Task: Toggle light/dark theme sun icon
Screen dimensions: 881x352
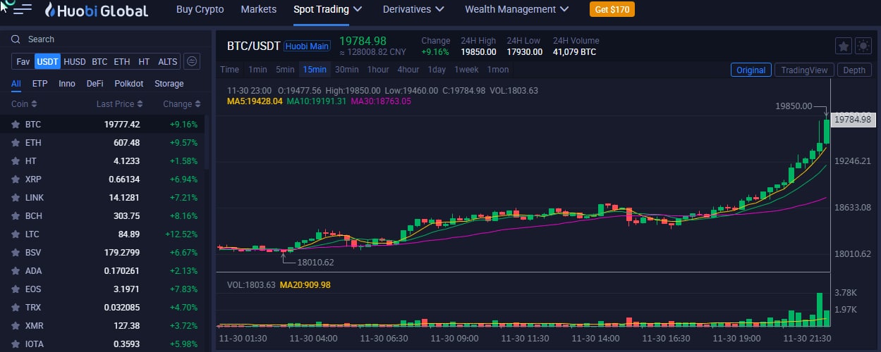Action: pyautogui.click(x=863, y=46)
